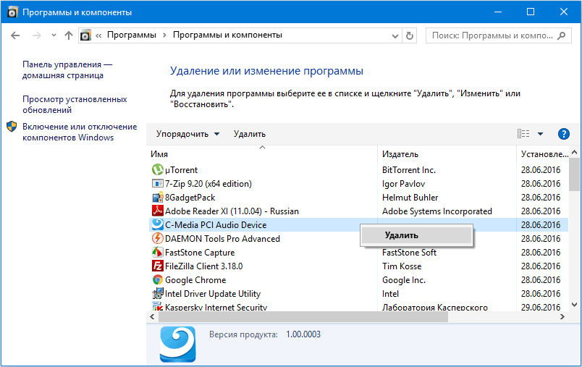
Task: Go up one level with up arrow
Action: click(x=69, y=35)
